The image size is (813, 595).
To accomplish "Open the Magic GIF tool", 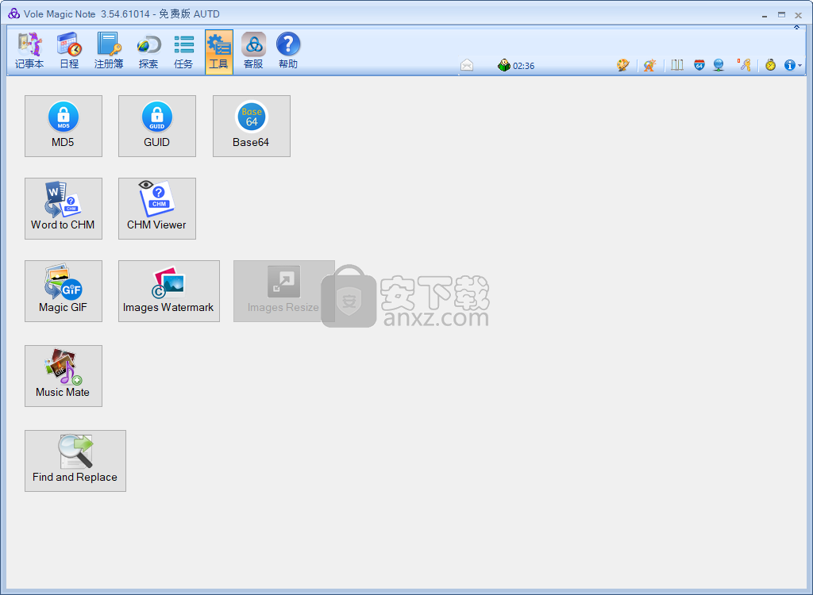I will click(64, 291).
